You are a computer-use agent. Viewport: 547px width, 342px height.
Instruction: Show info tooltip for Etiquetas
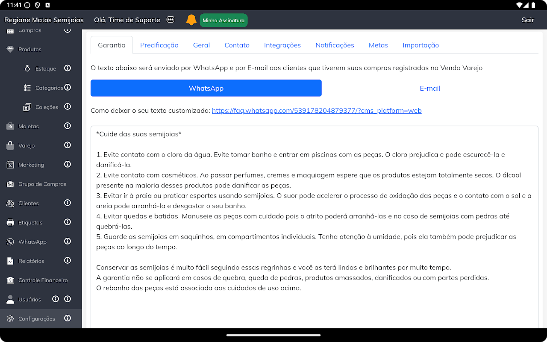point(68,222)
